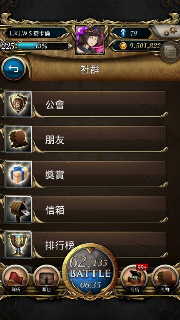Click the player avatar portrait
This screenshot has width=180, height=320.
tap(90, 40)
